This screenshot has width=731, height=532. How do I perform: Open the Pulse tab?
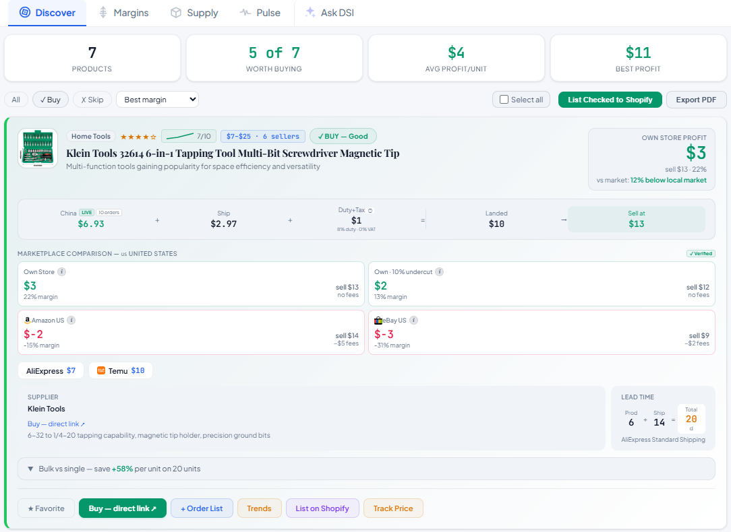point(260,13)
